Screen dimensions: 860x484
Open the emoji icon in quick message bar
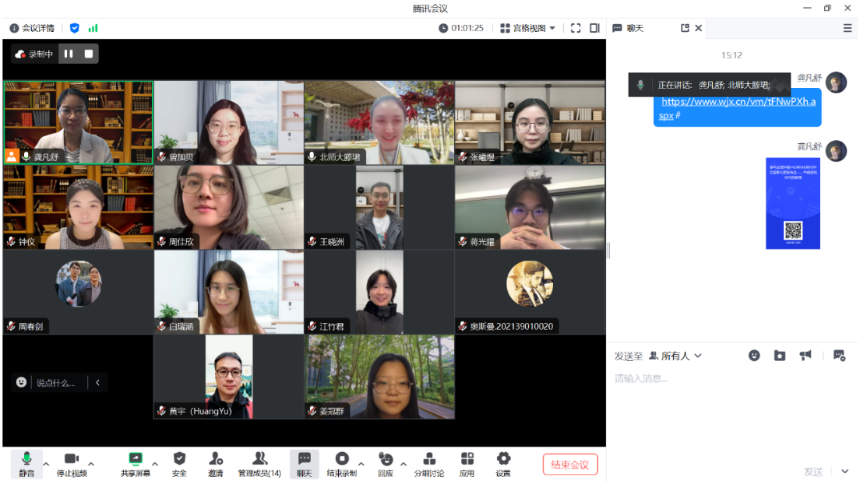coord(21,383)
